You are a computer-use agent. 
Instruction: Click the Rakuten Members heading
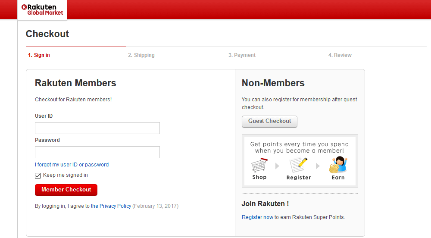(x=75, y=83)
